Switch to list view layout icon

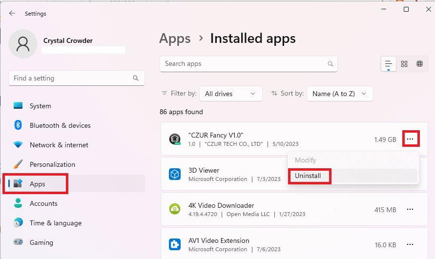tap(389, 64)
